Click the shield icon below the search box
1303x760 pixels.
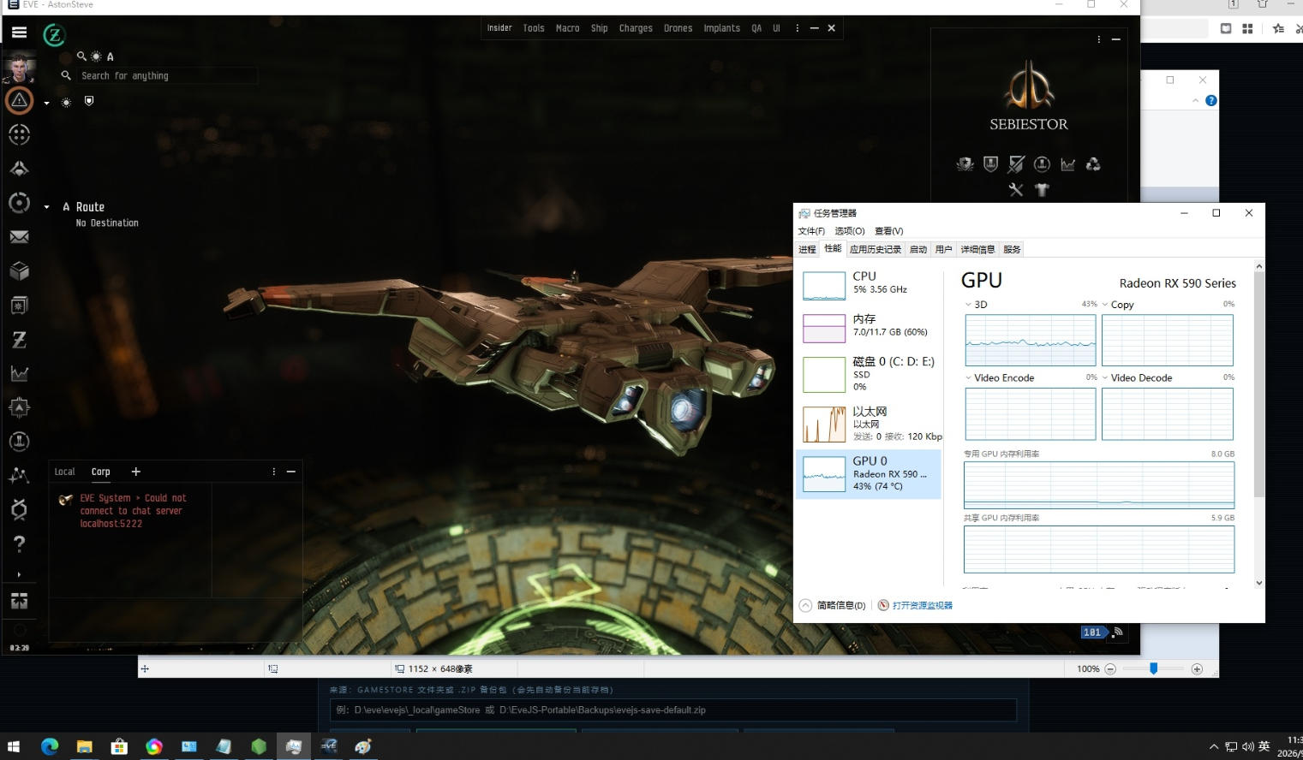(89, 101)
